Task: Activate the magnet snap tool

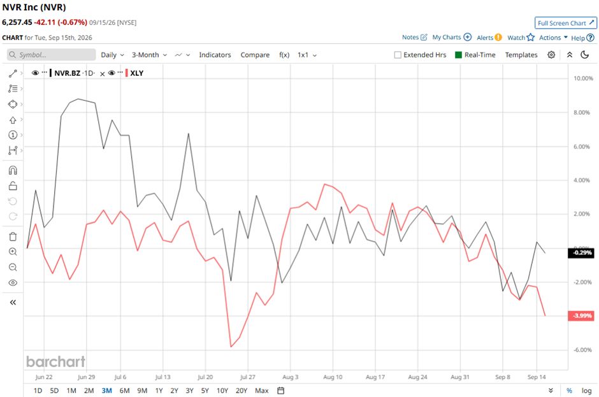Action: [x=13, y=170]
